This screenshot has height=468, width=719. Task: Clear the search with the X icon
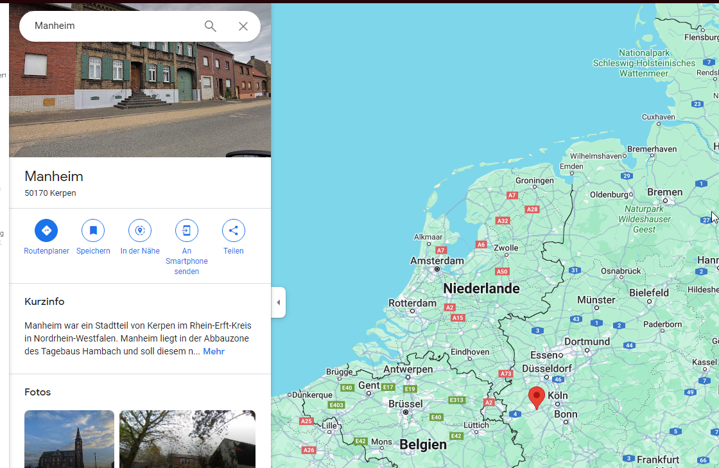(243, 26)
